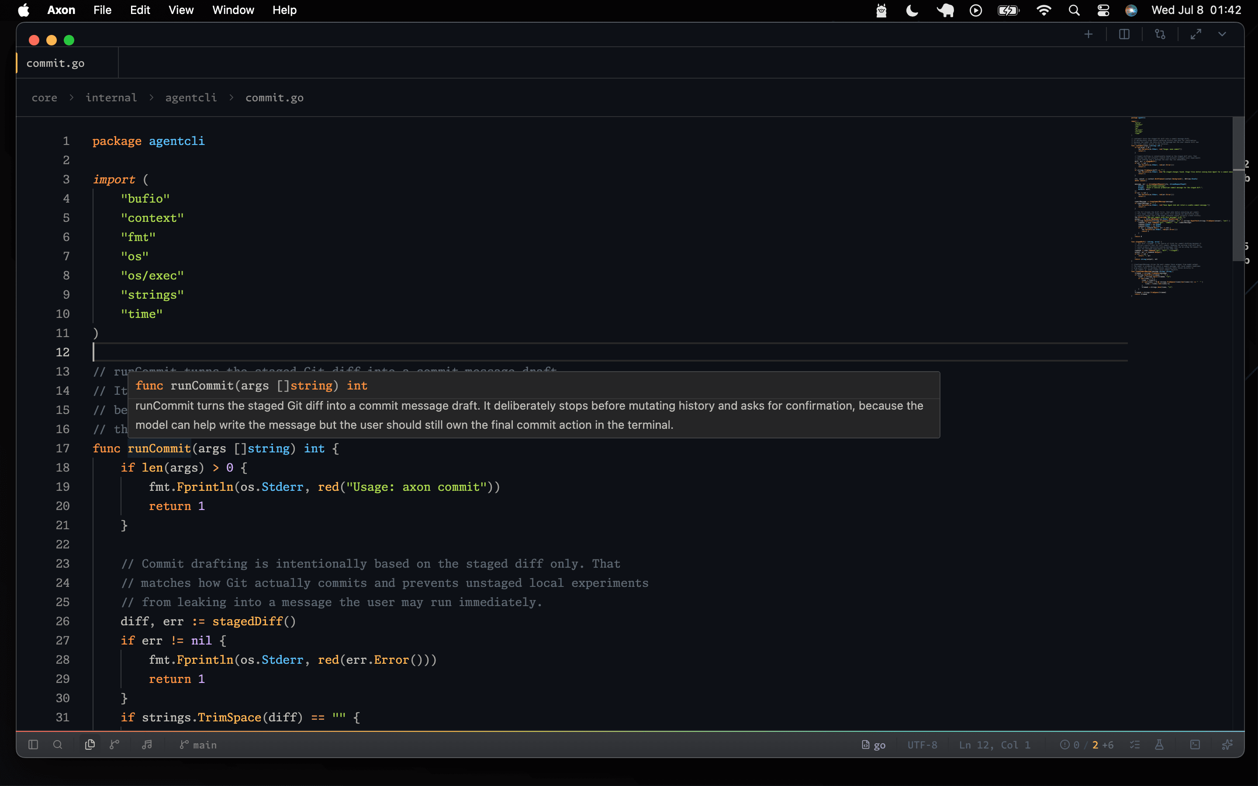The image size is (1258, 786).
Task: Split the editor with the split pane icon
Action: click(1124, 34)
